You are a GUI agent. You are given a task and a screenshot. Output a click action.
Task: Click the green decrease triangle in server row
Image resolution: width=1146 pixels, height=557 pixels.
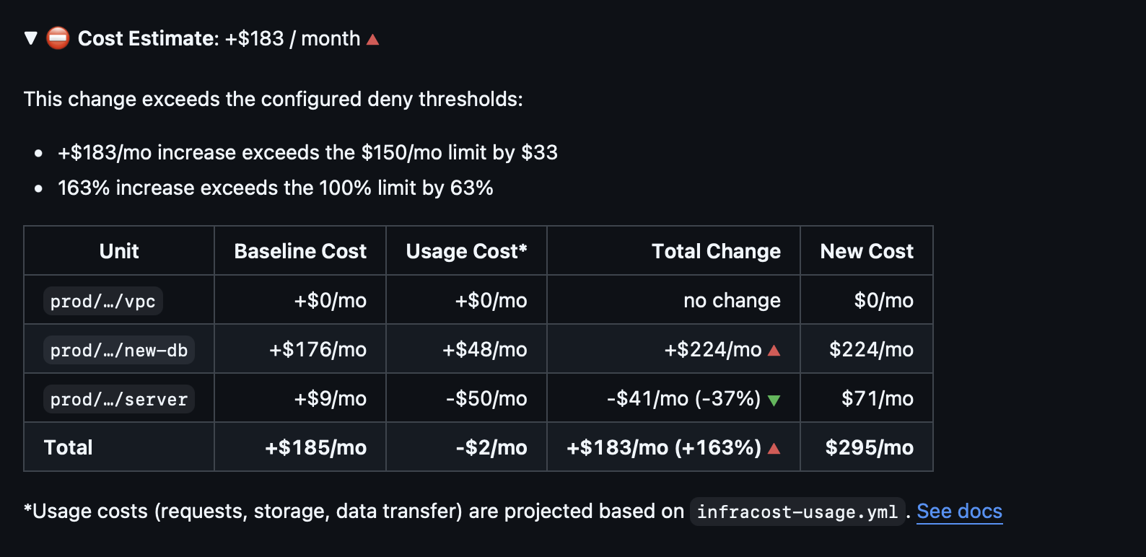[774, 400]
